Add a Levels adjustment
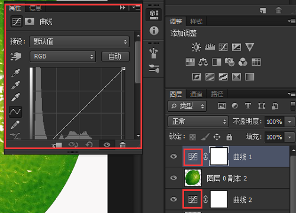Screen dimensions: 296x213 tap(210, 47)
